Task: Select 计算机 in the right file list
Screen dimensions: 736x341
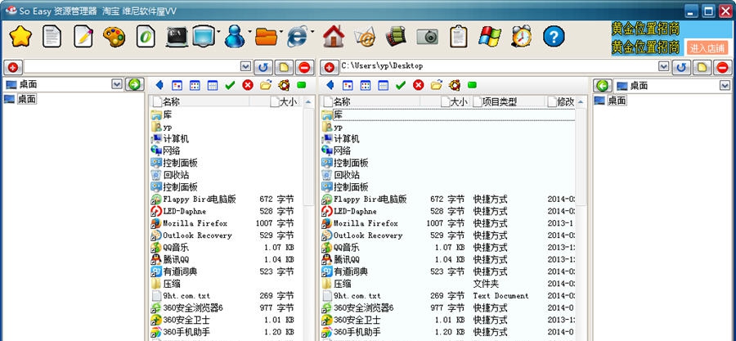Action: (x=347, y=139)
